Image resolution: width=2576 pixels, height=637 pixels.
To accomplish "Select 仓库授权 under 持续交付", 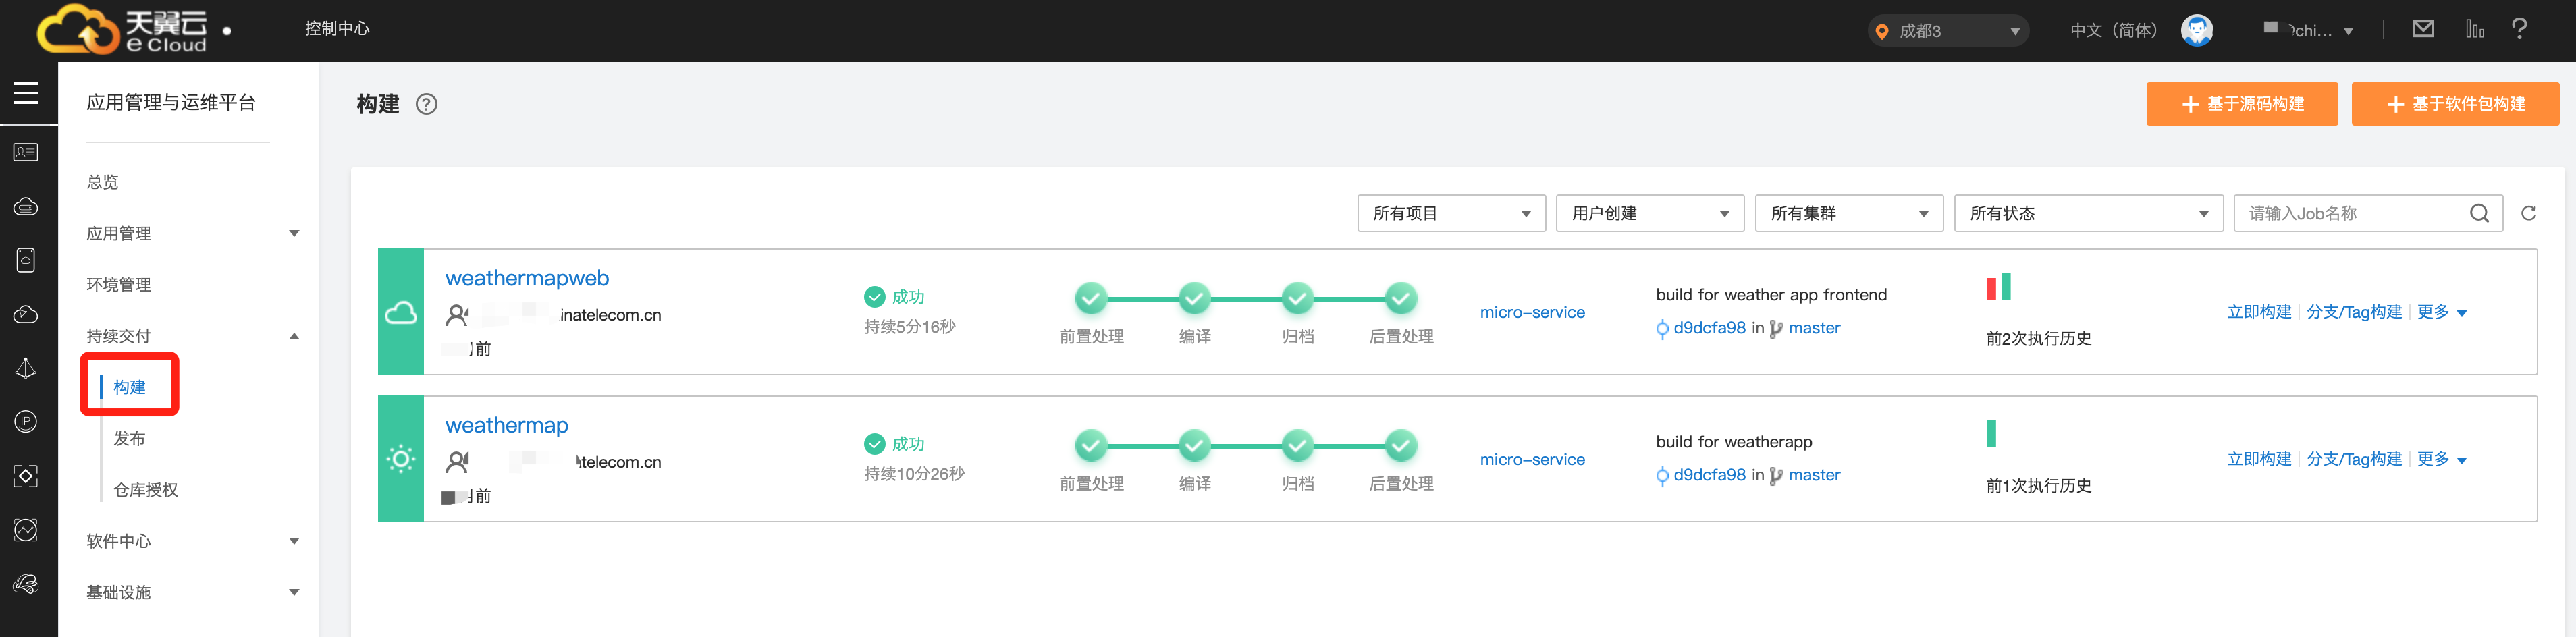I will tap(145, 489).
